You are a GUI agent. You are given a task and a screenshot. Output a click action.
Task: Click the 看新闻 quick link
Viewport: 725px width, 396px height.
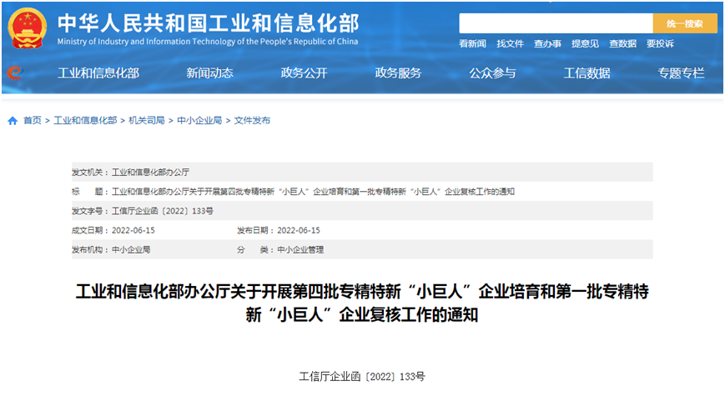pyautogui.click(x=472, y=43)
